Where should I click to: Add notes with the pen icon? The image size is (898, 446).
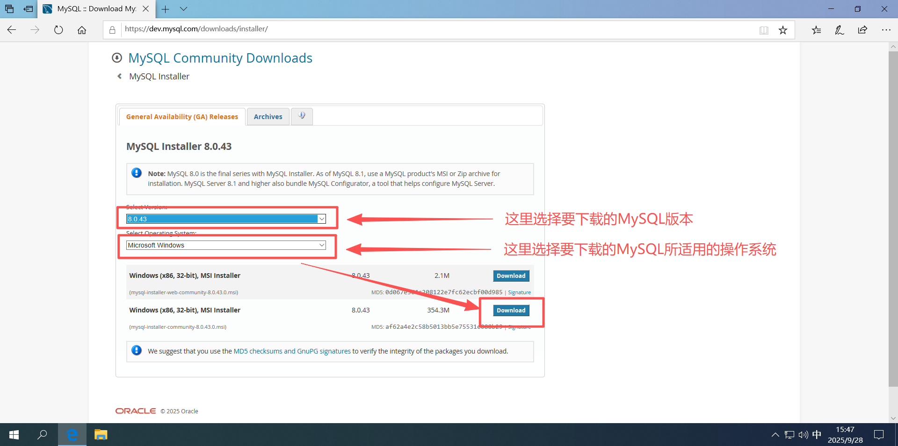[840, 30]
